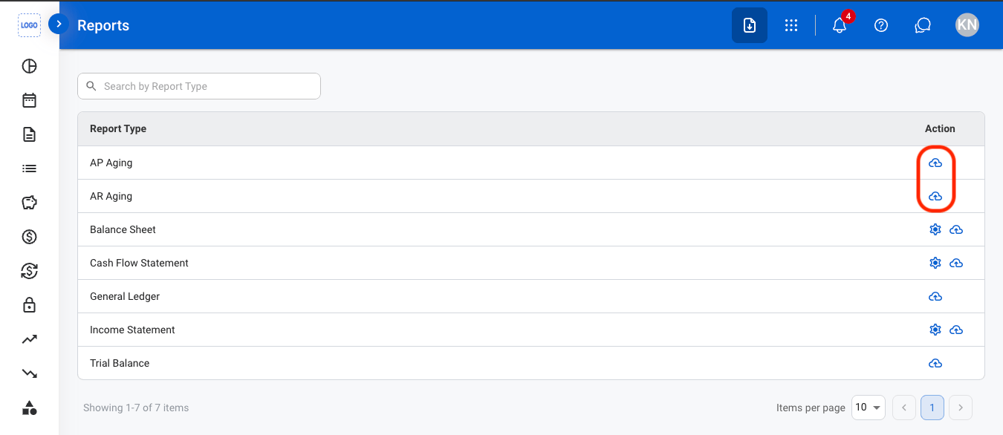
Task: Open Balance Sheet settings gear
Action: pos(935,229)
